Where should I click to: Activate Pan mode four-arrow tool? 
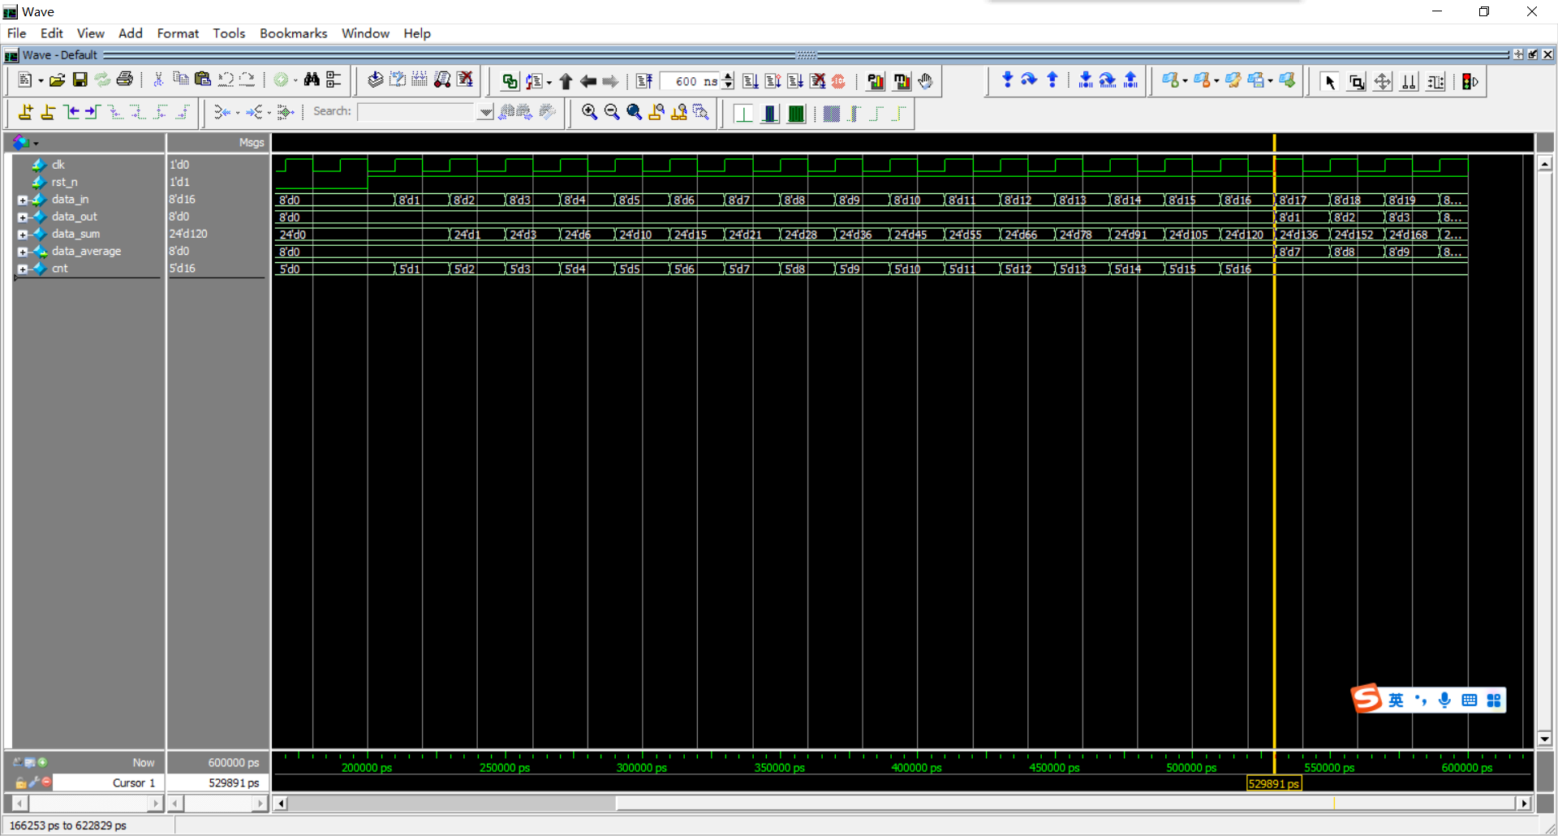coord(1383,82)
